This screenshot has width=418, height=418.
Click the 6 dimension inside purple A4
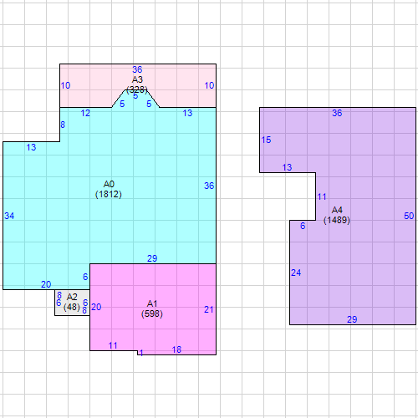point(303,226)
